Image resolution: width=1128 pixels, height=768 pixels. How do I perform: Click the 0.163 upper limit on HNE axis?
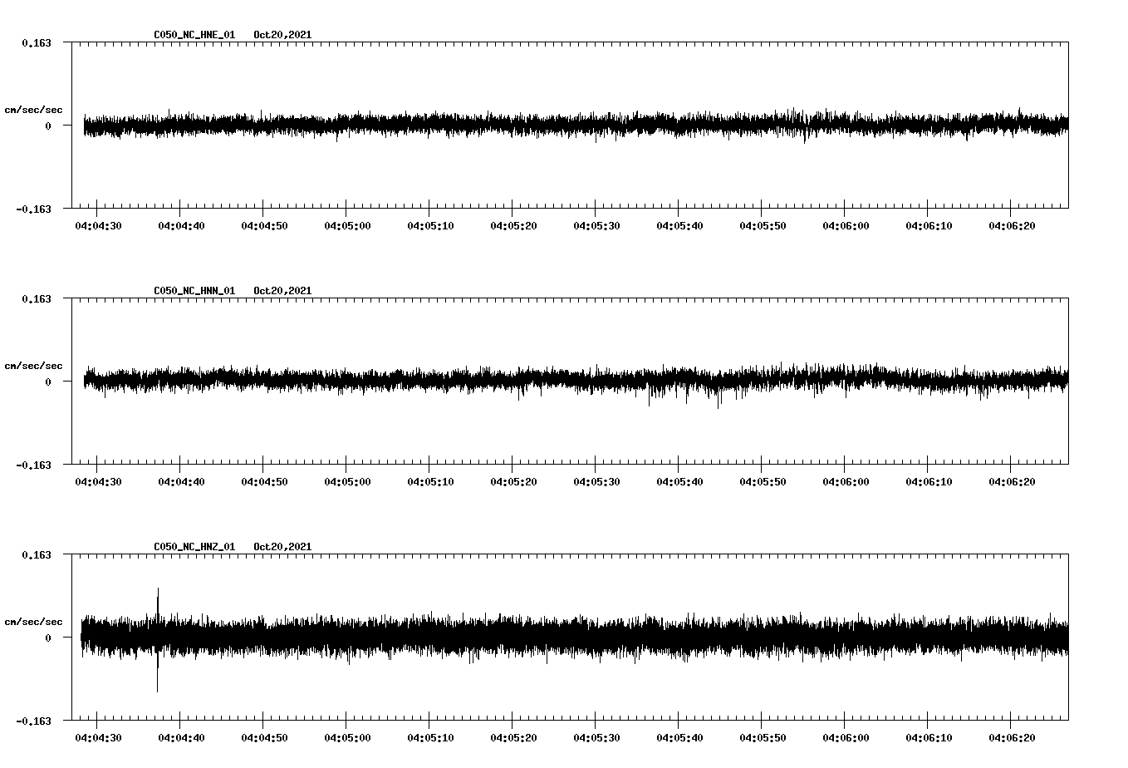click(x=36, y=42)
